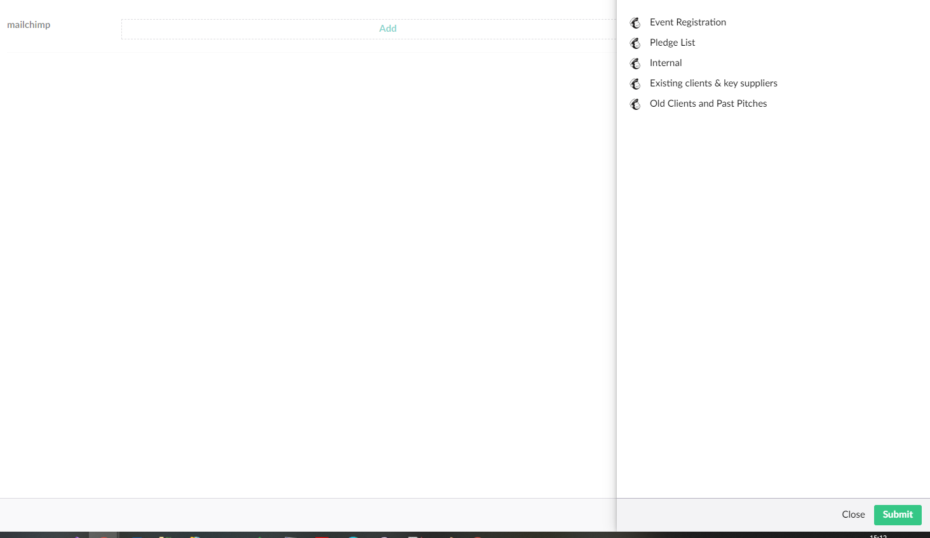Click the Mailchimp icon beside Event Registration

tap(635, 23)
